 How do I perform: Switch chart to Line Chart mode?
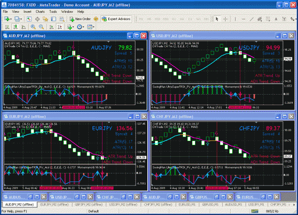click(x=23, y=27)
